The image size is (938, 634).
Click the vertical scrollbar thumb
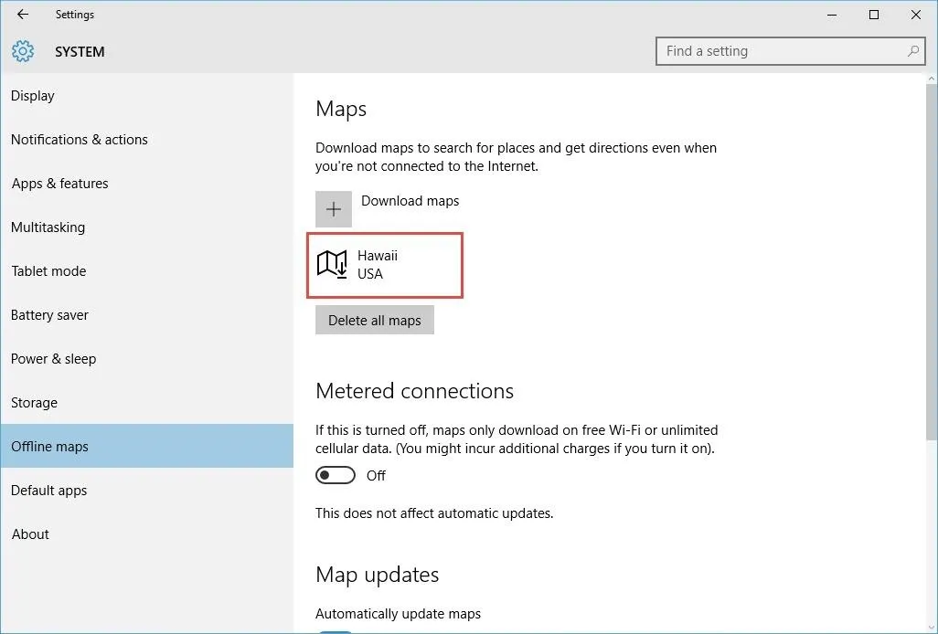pos(932,261)
